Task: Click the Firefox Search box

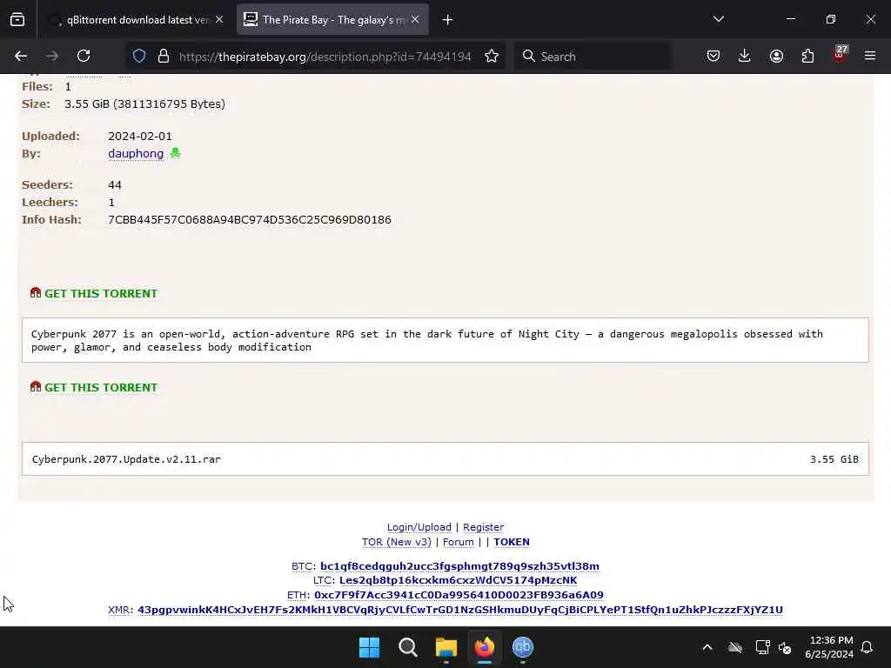Action: coord(593,57)
